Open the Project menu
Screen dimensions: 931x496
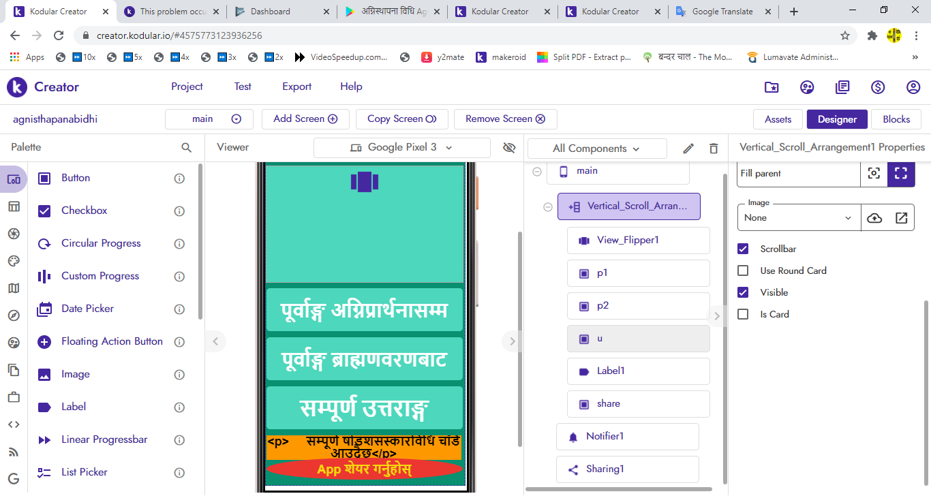coord(187,87)
